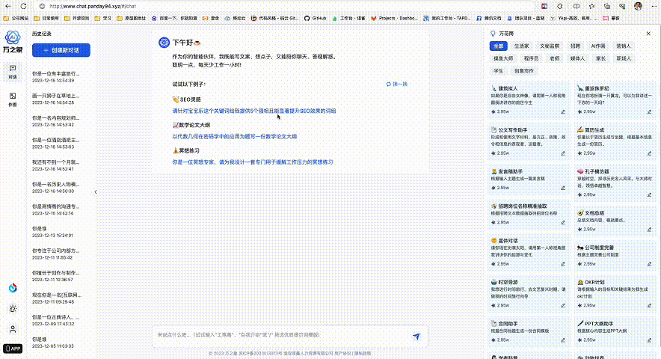Open the 对话 chat icon in sidebar
661x359 pixels.
pos(12,70)
